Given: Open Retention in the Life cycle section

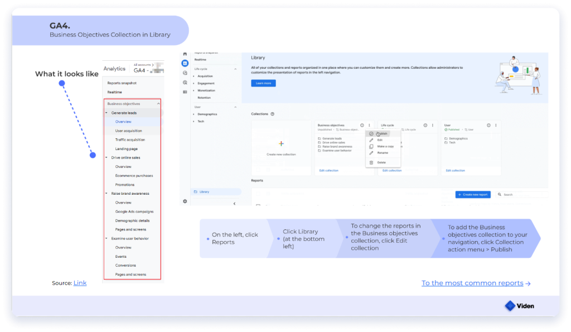Looking at the screenshot, I should point(204,98).
